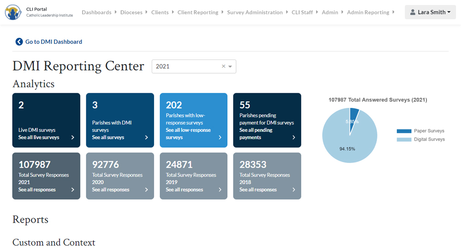Click the back arrow circle icon

click(x=19, y=42)
